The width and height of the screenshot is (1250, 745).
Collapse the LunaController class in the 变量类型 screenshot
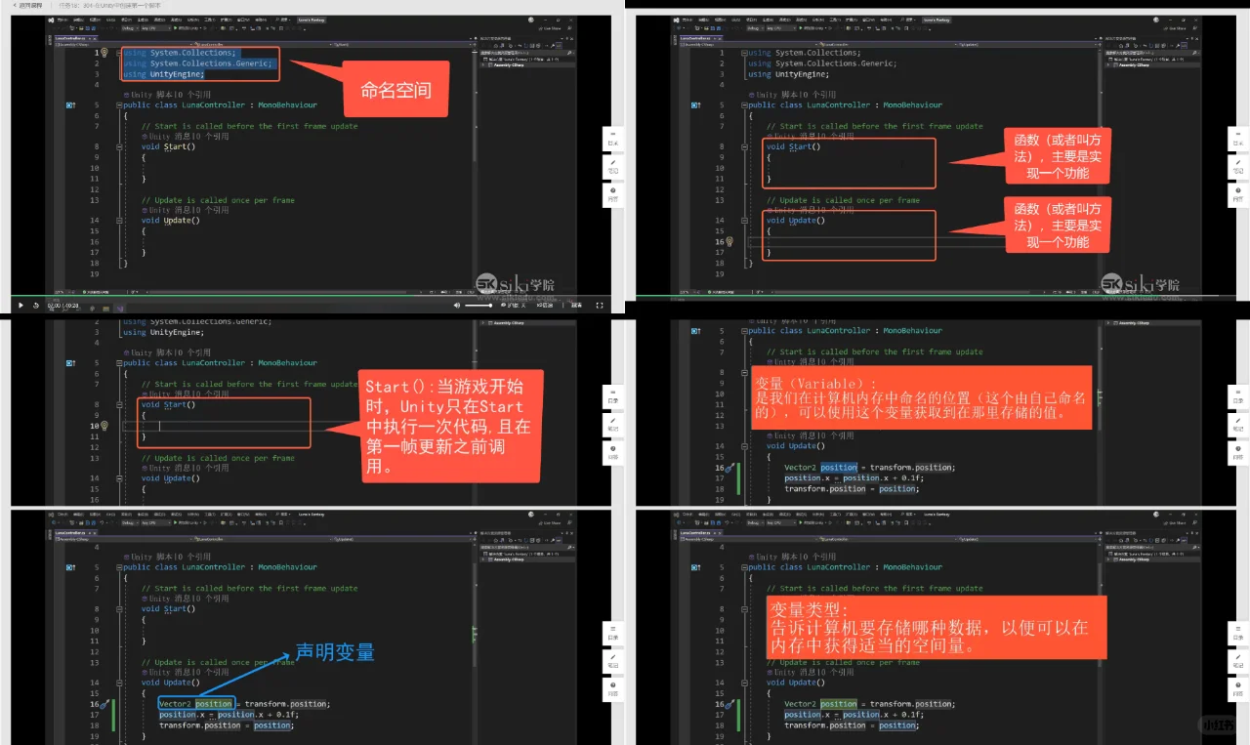(744, 567)
